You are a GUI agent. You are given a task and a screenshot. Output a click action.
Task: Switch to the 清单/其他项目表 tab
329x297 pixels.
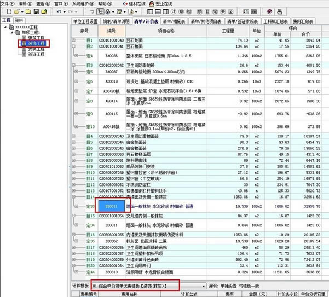click(x=206, y=21)
